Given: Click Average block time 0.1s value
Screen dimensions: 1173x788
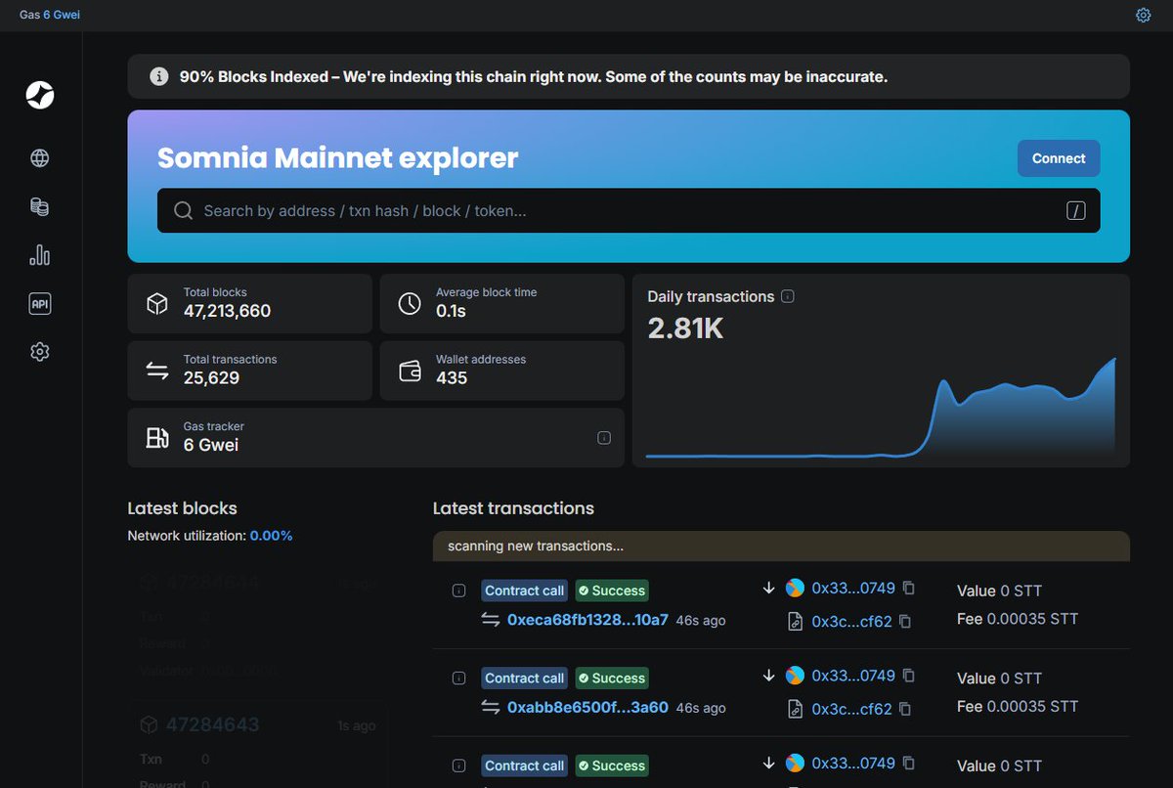Looking at the screenshot, I should tap(451, 311).
